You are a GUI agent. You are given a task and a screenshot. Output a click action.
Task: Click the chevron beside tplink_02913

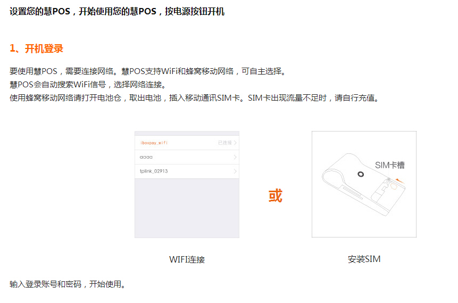tap(235, 171)
